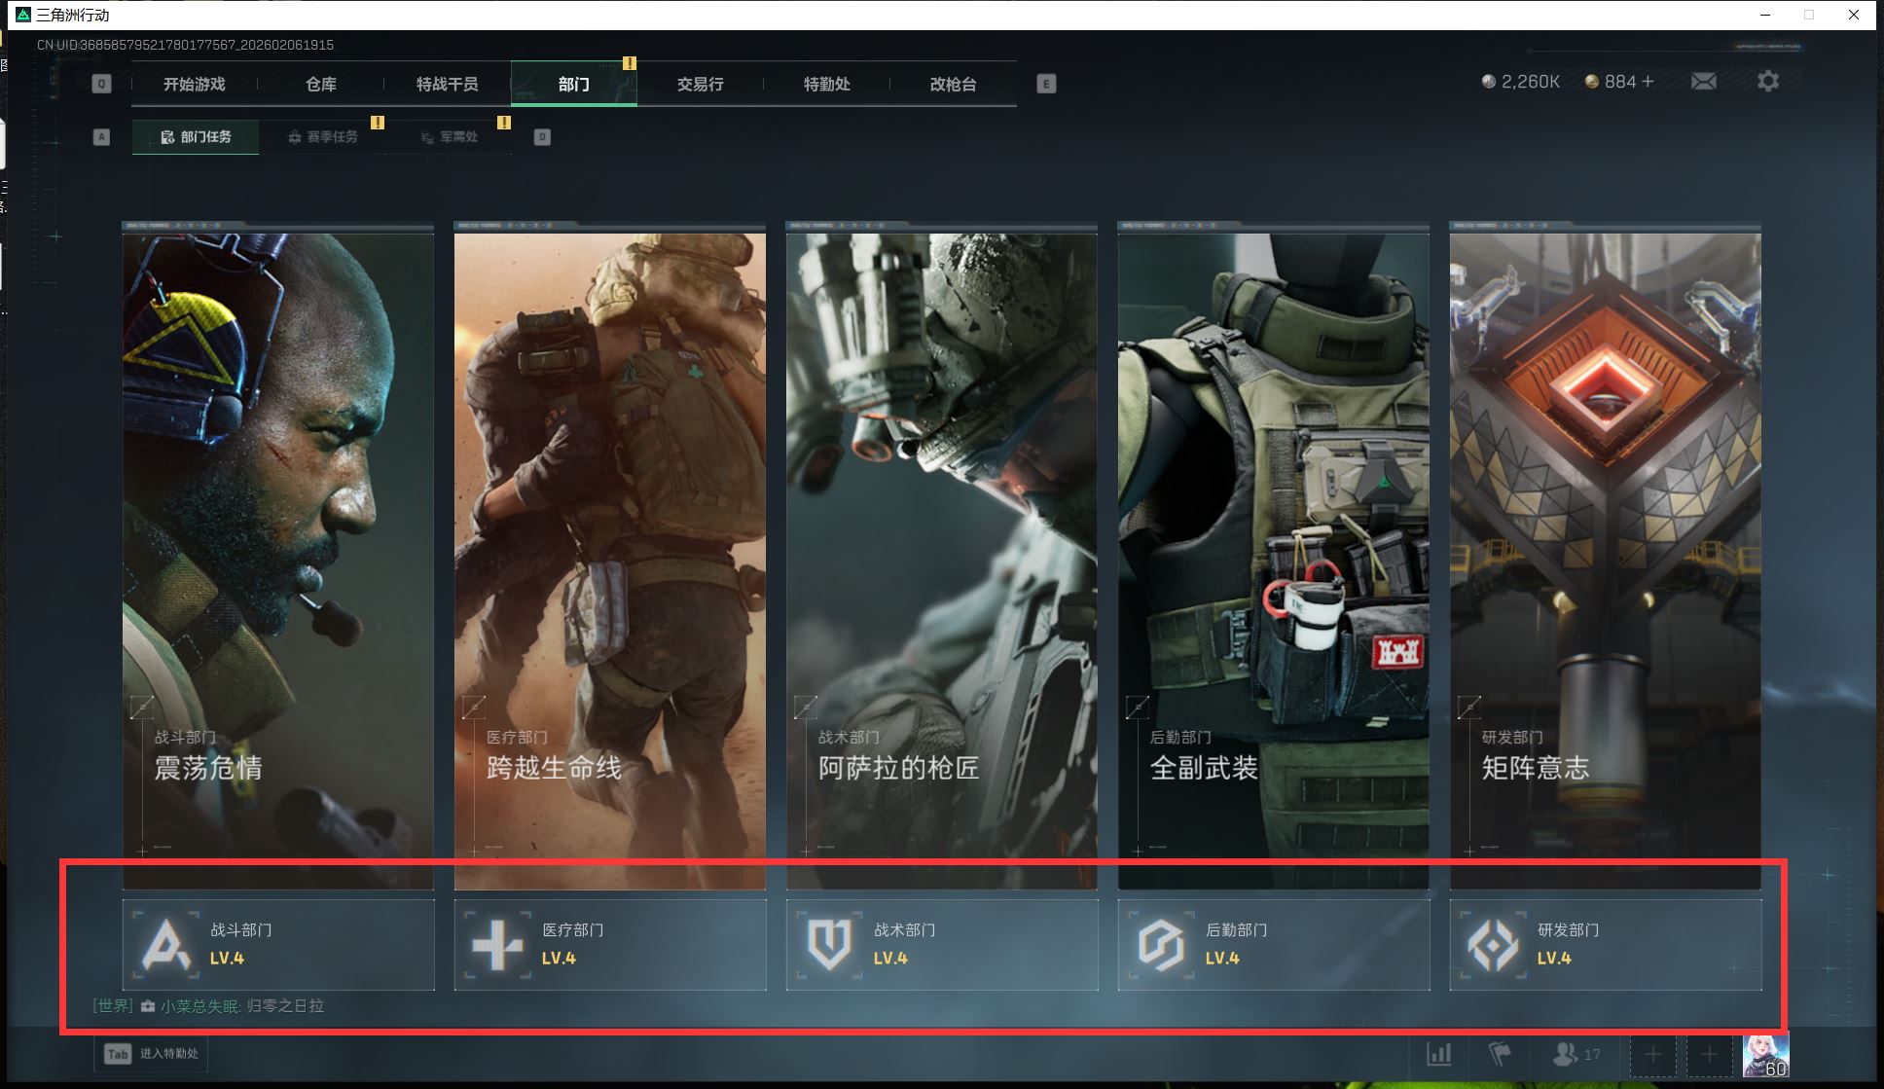This screenshot has width=1884, height=1089.
Task: Click the 后勤部门 hexagon emblem icon
Action: point(1161,945)
